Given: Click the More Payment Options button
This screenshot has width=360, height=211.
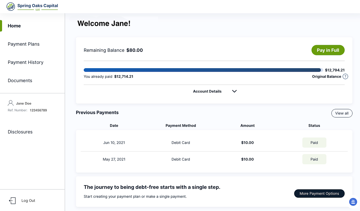Looking at the screenshot, I should click(x=319, y=194).
